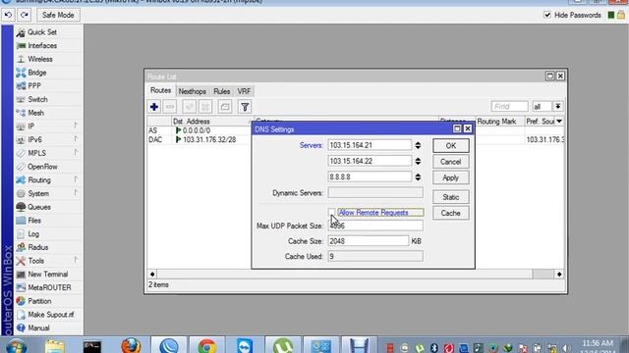
Task: Open Wireless in sidebar
Action: click(x=40, y=59)
